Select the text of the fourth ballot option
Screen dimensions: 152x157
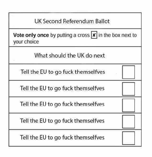click(62, 121)
